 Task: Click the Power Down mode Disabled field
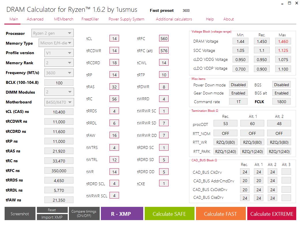click(238, 85)
